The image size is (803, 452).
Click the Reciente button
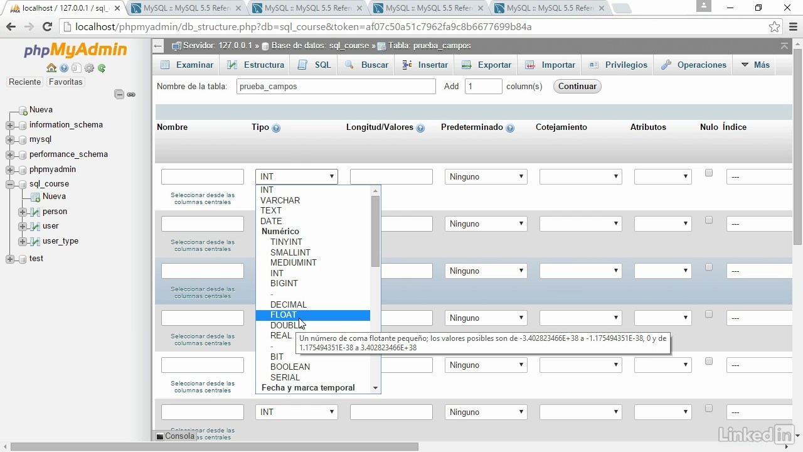[25, 82]
